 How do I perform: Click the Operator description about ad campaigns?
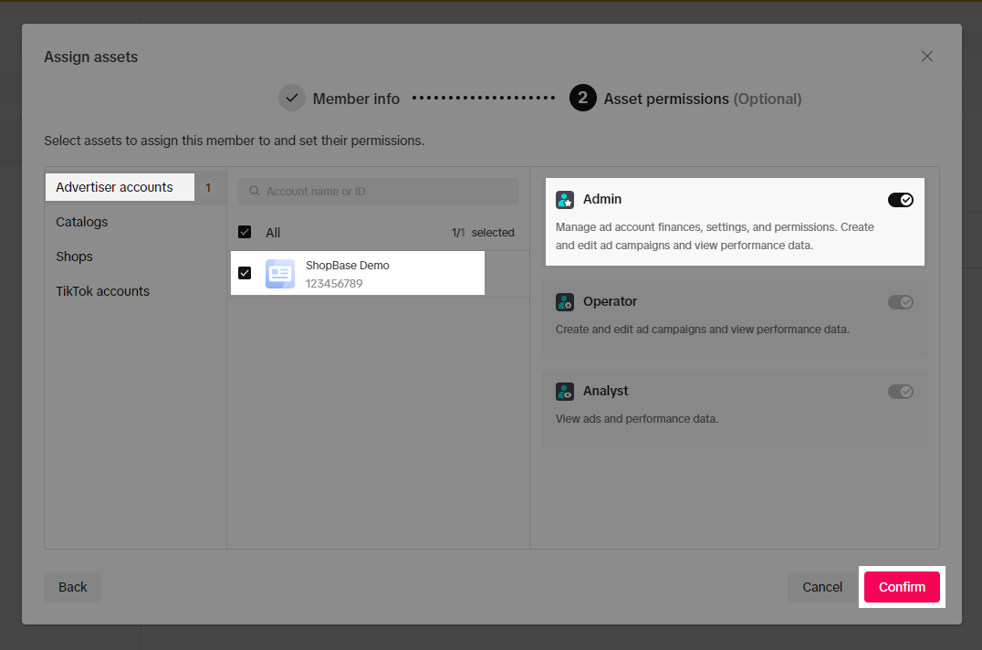point(702,329)
